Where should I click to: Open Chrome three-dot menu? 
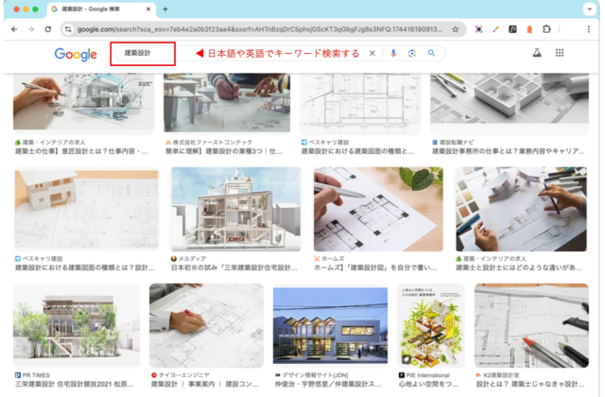point(588,29)
